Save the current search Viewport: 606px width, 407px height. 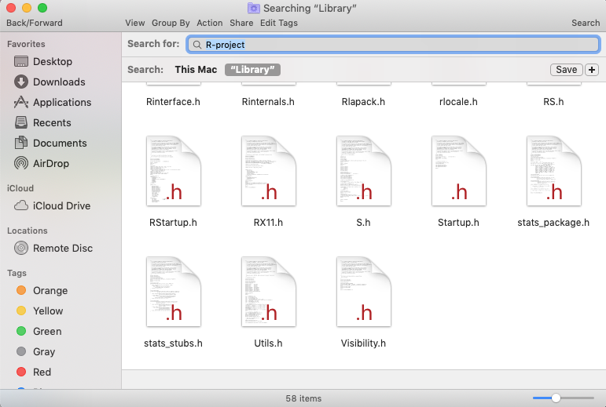[566, 70]
